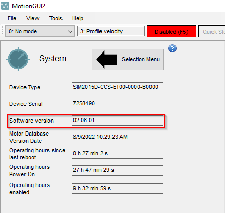Open the File menu
This screenshot has width=225, height=213.
click(x=12, y=18)
